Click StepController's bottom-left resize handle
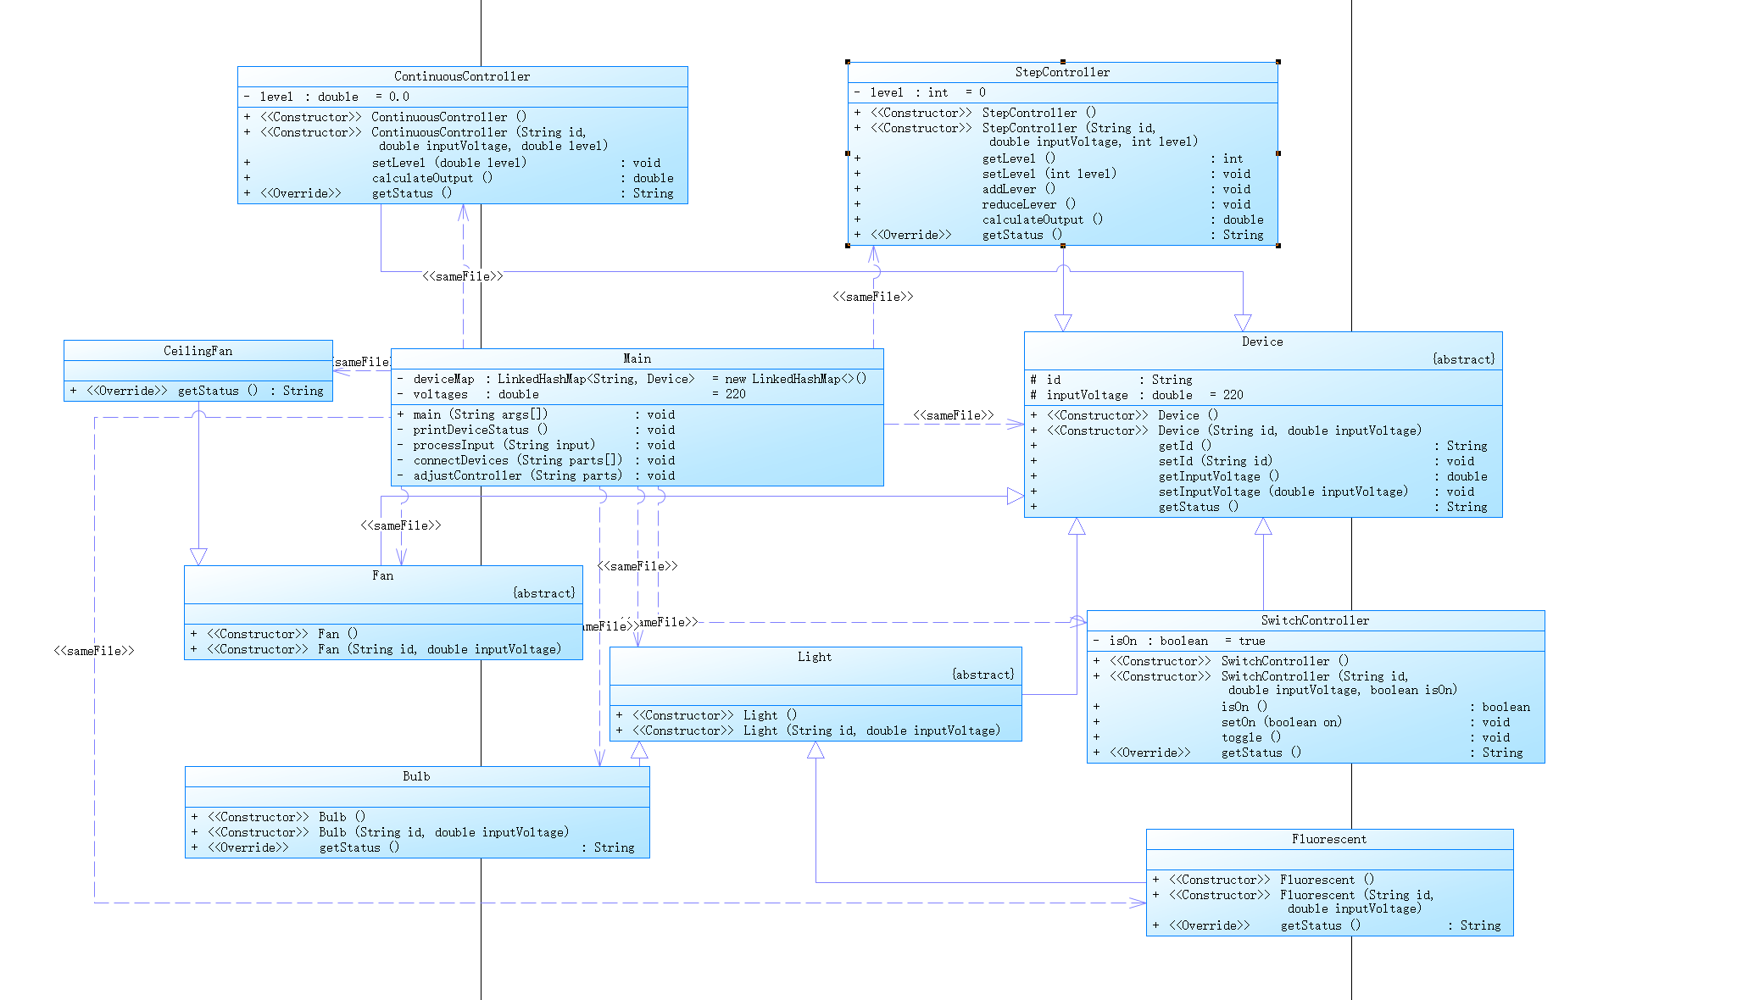The width and height of the screenshot is (1759, 1000). pos(848,246)
